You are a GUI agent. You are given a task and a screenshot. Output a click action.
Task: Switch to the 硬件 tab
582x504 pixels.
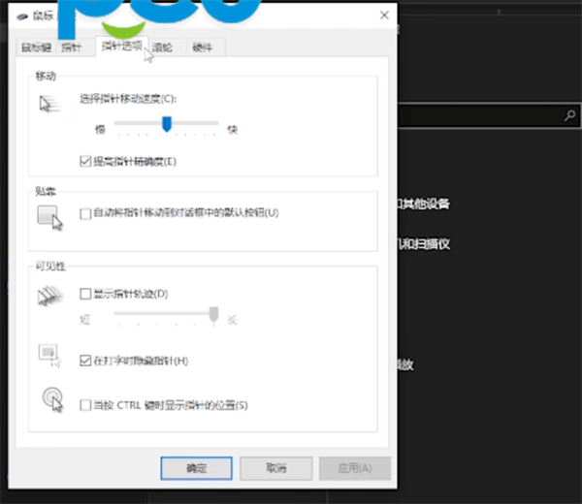tap(203, 47)
